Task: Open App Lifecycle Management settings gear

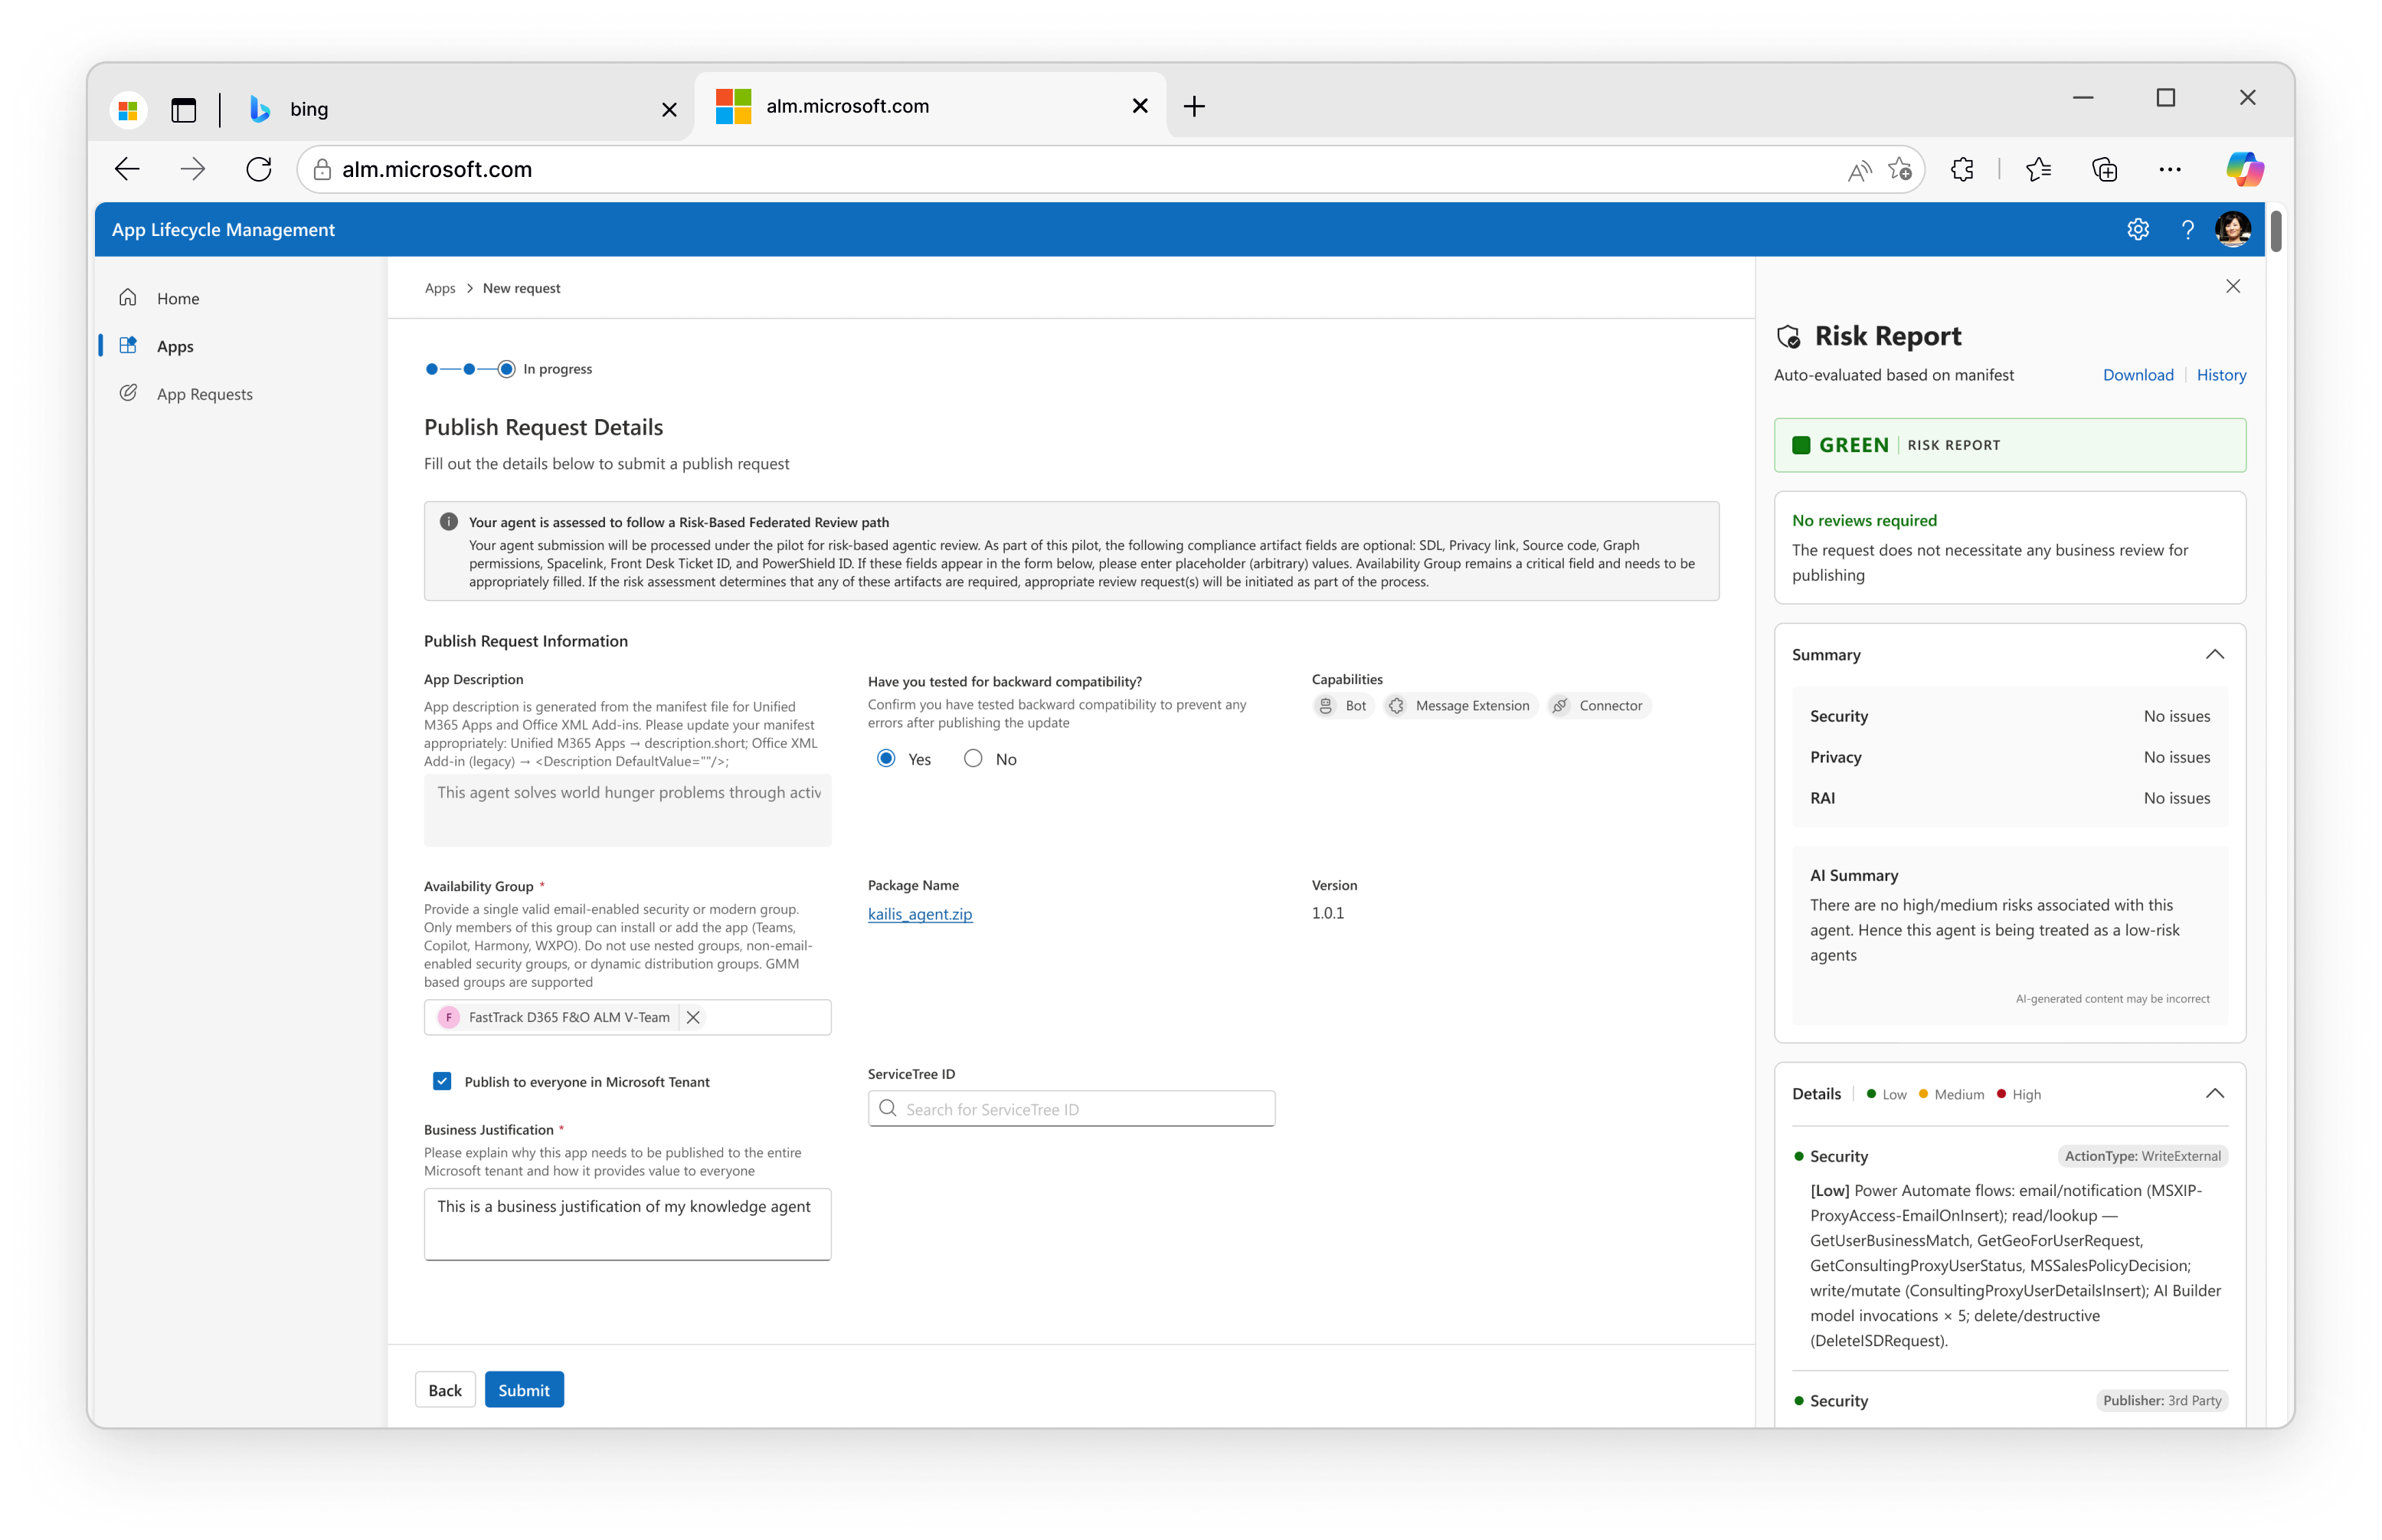Action: [x=2138, y=229]
